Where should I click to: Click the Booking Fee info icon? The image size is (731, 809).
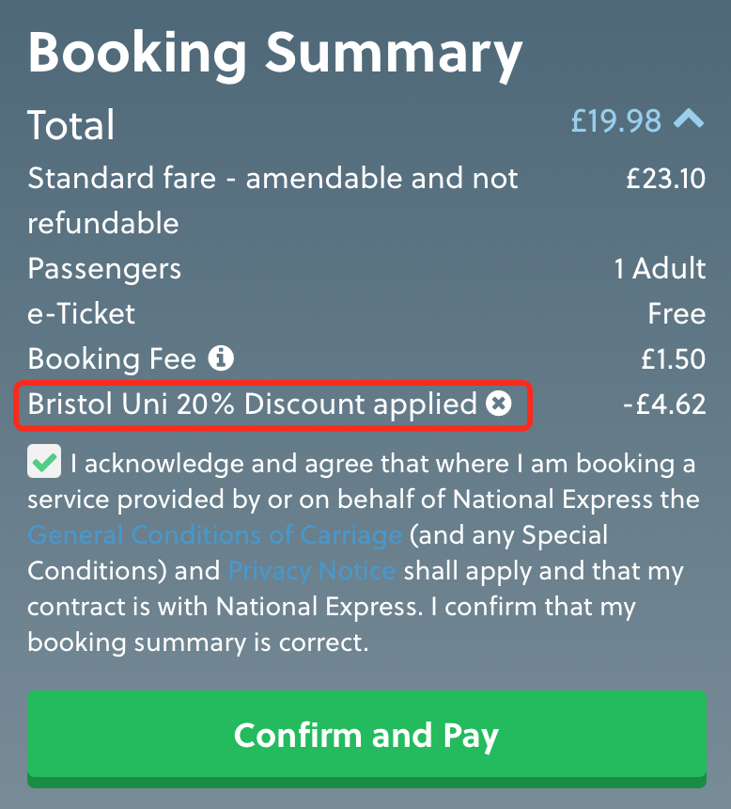222,358
